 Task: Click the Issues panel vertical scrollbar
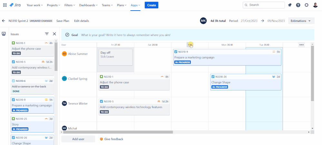tap(56, 57)
